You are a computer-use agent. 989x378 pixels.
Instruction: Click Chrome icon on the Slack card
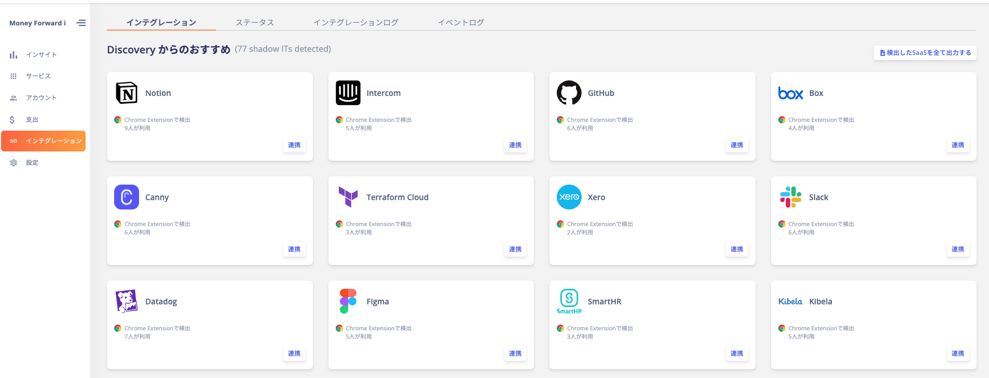(x=781, y=224)
